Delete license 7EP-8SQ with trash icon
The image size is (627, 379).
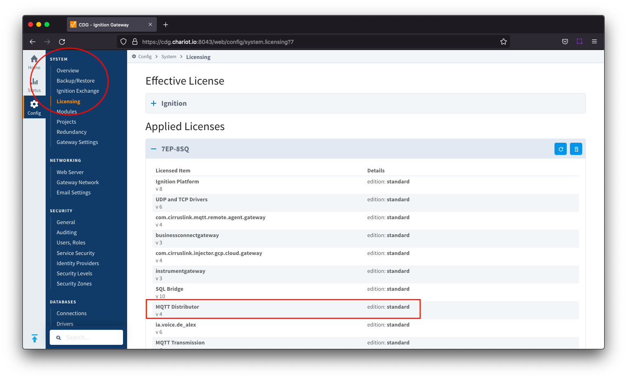[x=576, y=149]
